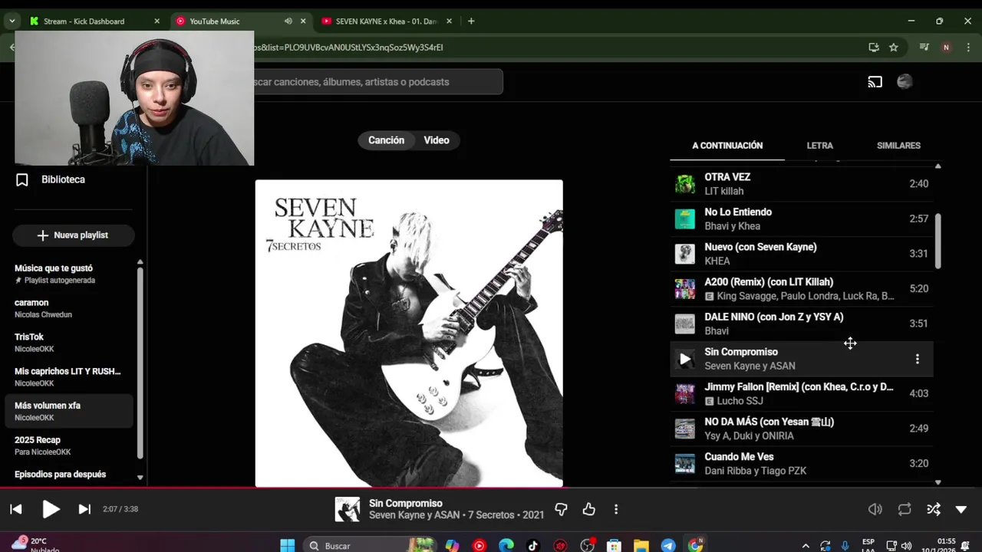The width and height of the screenshot is (982, 552).
Task: Open Telegram from the taskbar
Action: pyautogui.click(x=668, y=546)
